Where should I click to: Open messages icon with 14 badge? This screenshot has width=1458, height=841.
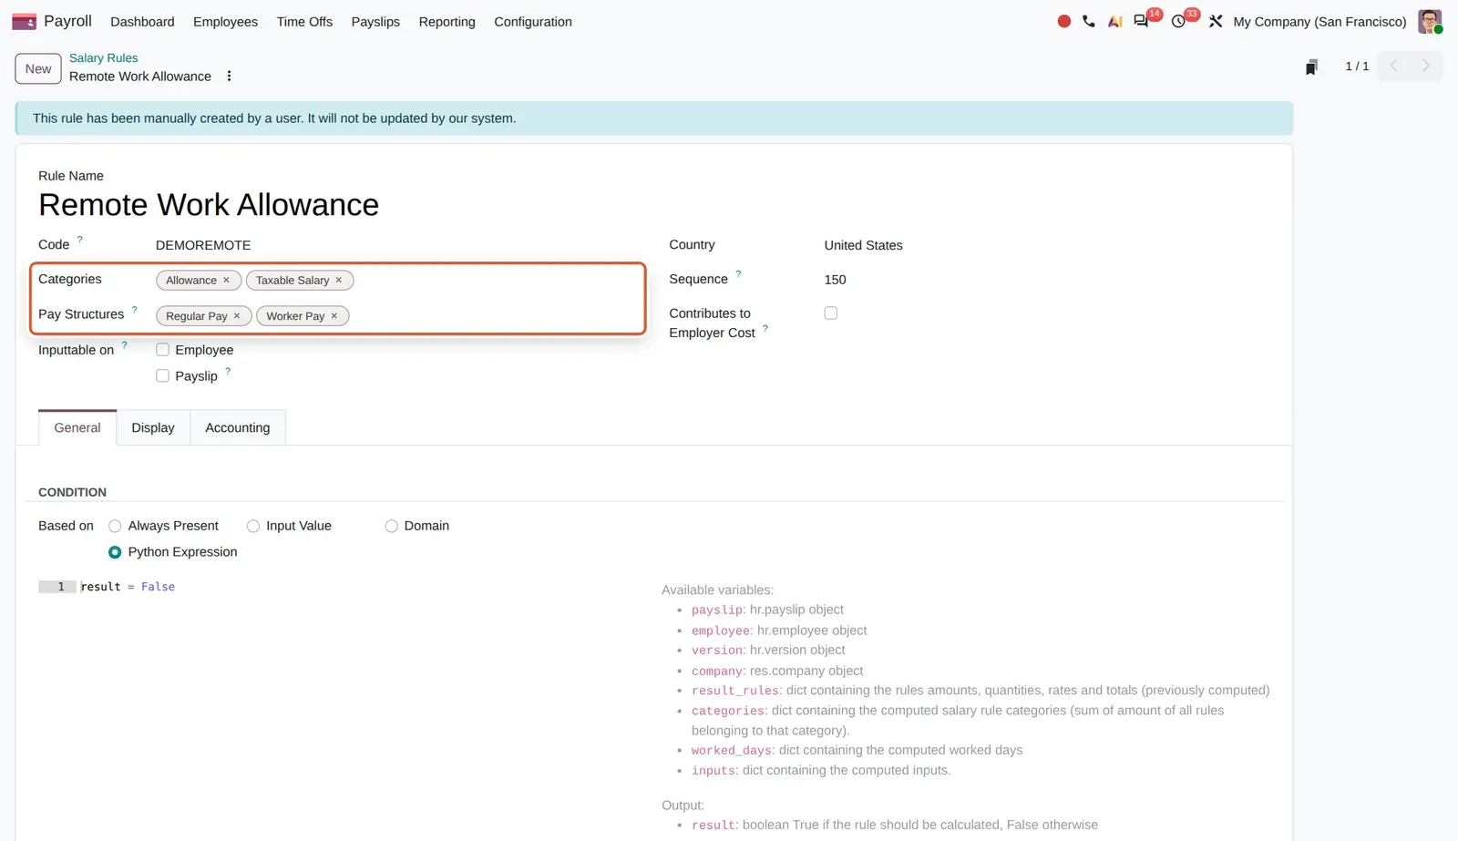(x=1141, y=21)
